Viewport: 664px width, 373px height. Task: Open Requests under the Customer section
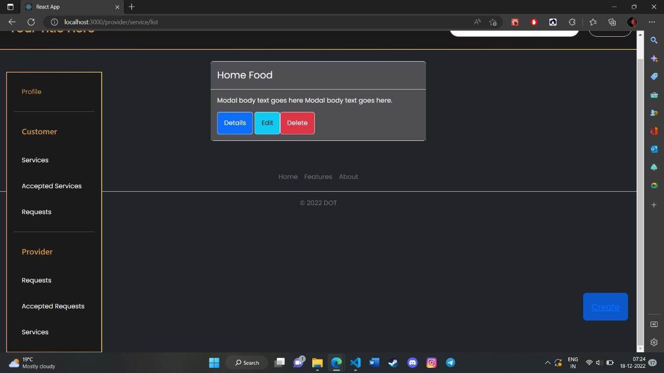click(x=37, y=212)
